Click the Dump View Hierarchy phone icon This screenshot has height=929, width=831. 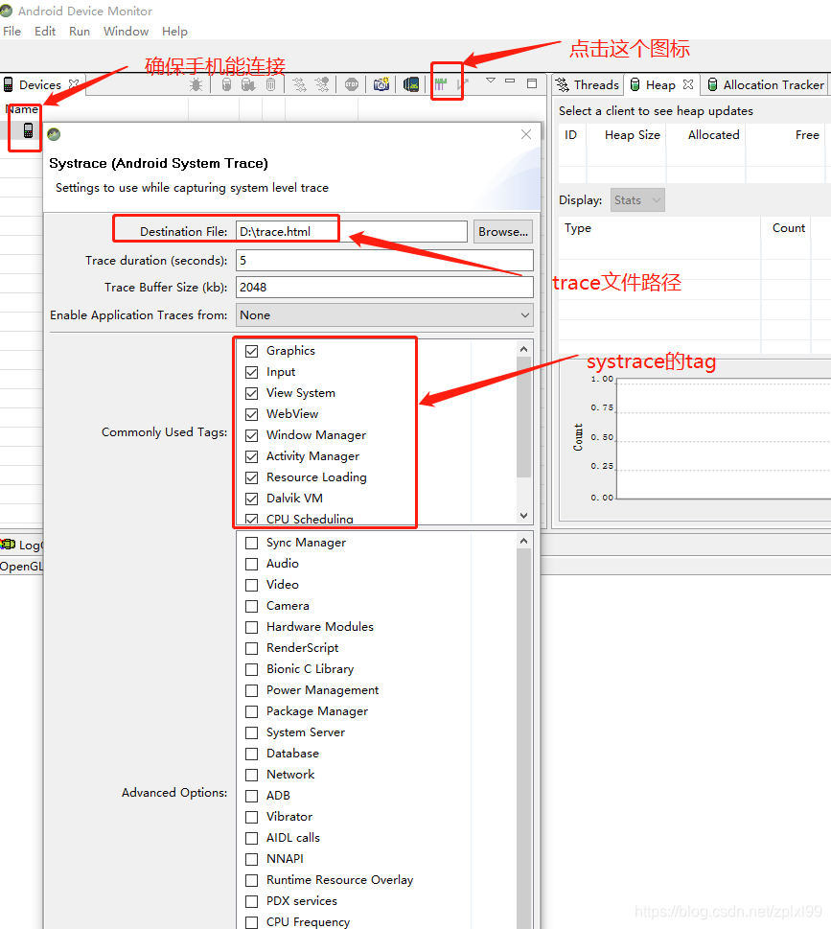pos(411,84)
